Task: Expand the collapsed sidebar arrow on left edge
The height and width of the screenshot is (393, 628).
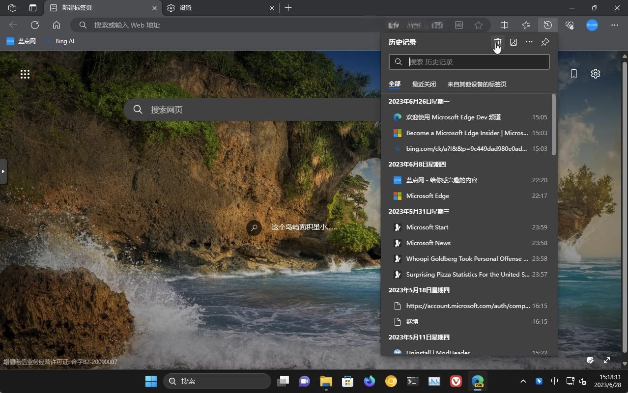Action: pos(2,171)
